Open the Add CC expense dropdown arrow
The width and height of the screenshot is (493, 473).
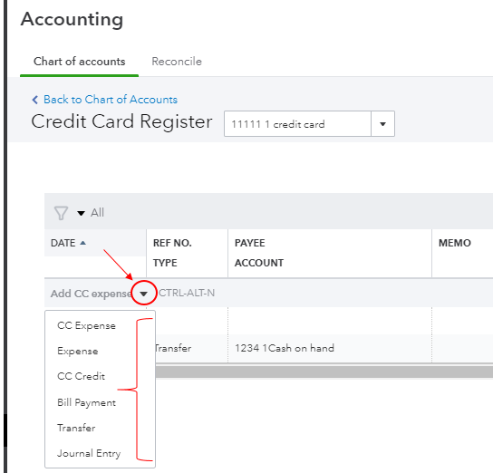pyautogui.click(x=144, y=294)
